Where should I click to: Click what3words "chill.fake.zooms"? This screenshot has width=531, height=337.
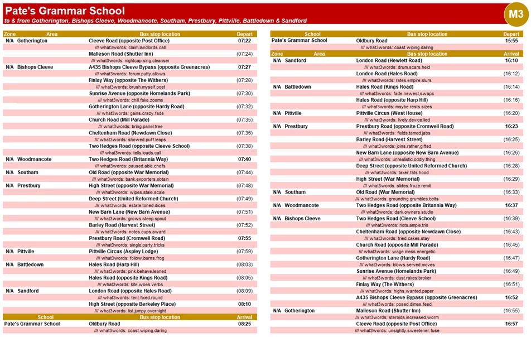(147, 100)
